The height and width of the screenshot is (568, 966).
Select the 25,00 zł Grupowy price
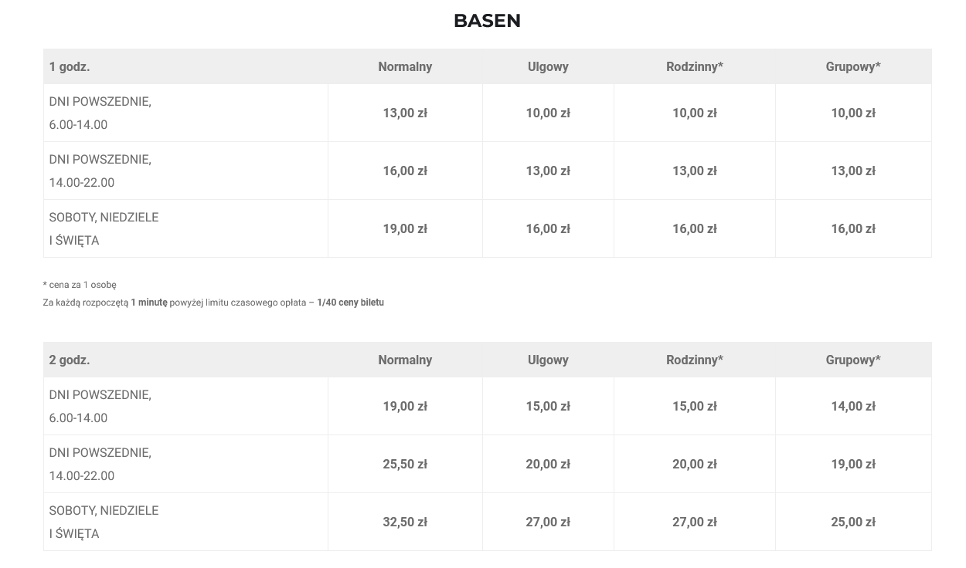[852, 522]
